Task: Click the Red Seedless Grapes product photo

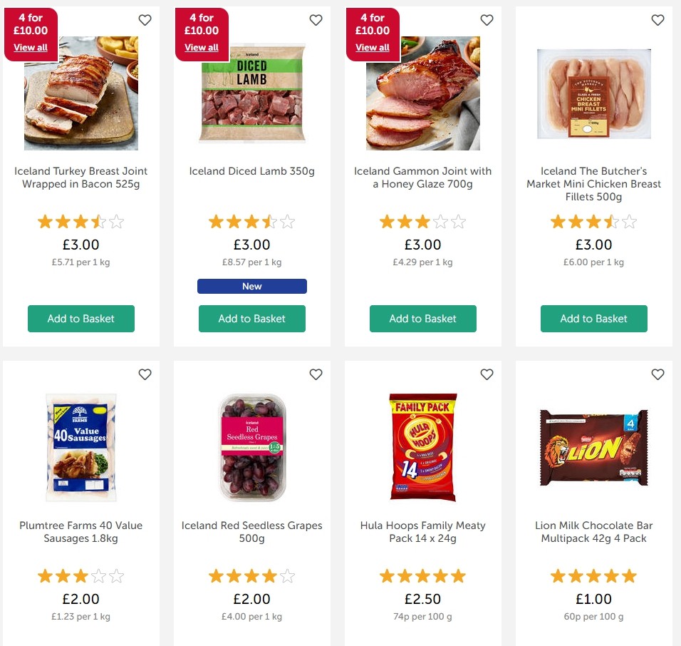Action: point(251,447)
